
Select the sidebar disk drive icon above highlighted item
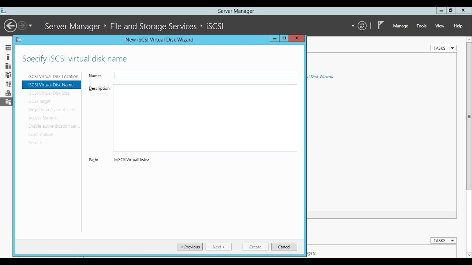coord(8,93)
